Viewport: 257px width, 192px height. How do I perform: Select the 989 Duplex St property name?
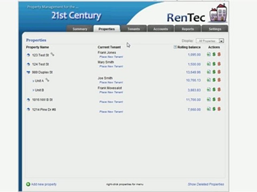point(42,72)
